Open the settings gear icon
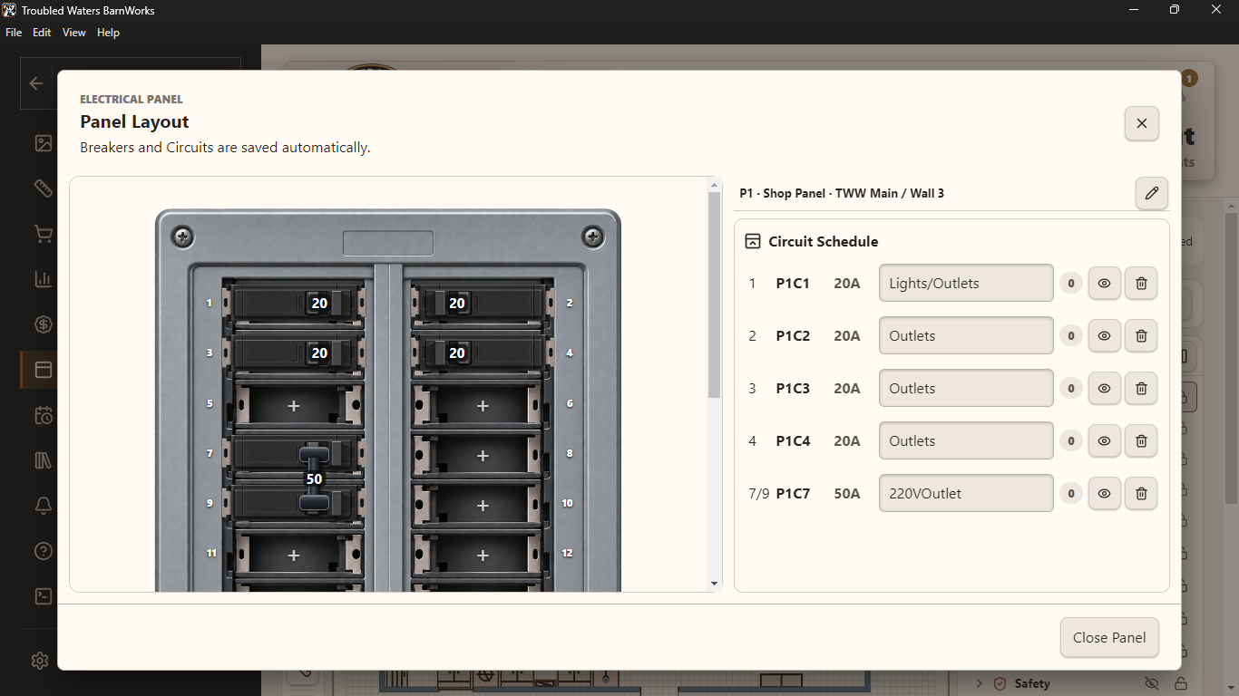 [39, 661]
